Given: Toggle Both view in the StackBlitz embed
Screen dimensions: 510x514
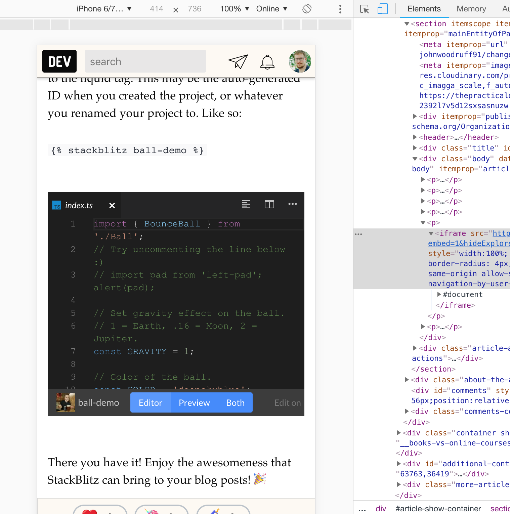Looking at the screenshot, I should click(235, 402).
